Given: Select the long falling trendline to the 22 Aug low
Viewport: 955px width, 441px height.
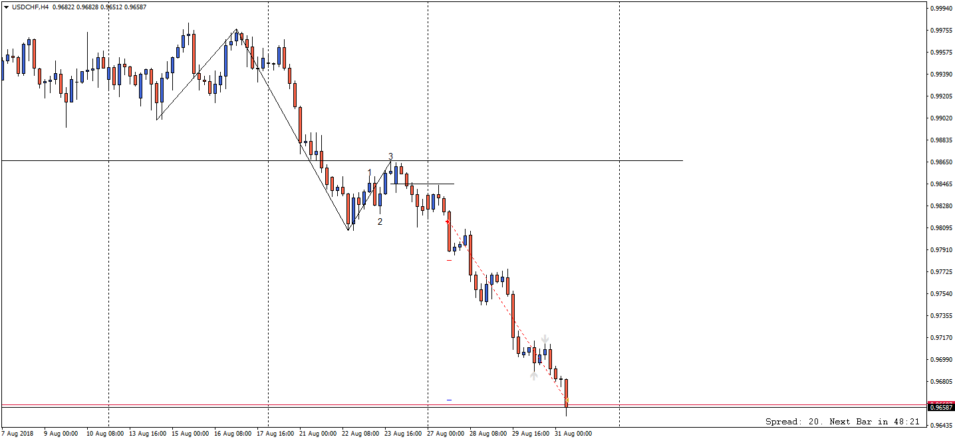Looking at the screenshot, I should pyautogui.click(x=293, y=130).
